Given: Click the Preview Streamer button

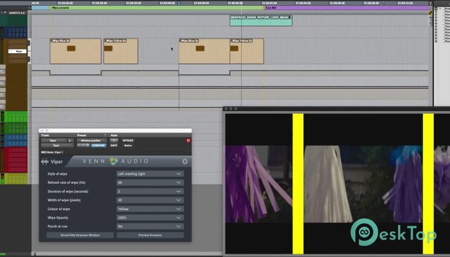Looking at the screenshot, I should pos(150,235).
